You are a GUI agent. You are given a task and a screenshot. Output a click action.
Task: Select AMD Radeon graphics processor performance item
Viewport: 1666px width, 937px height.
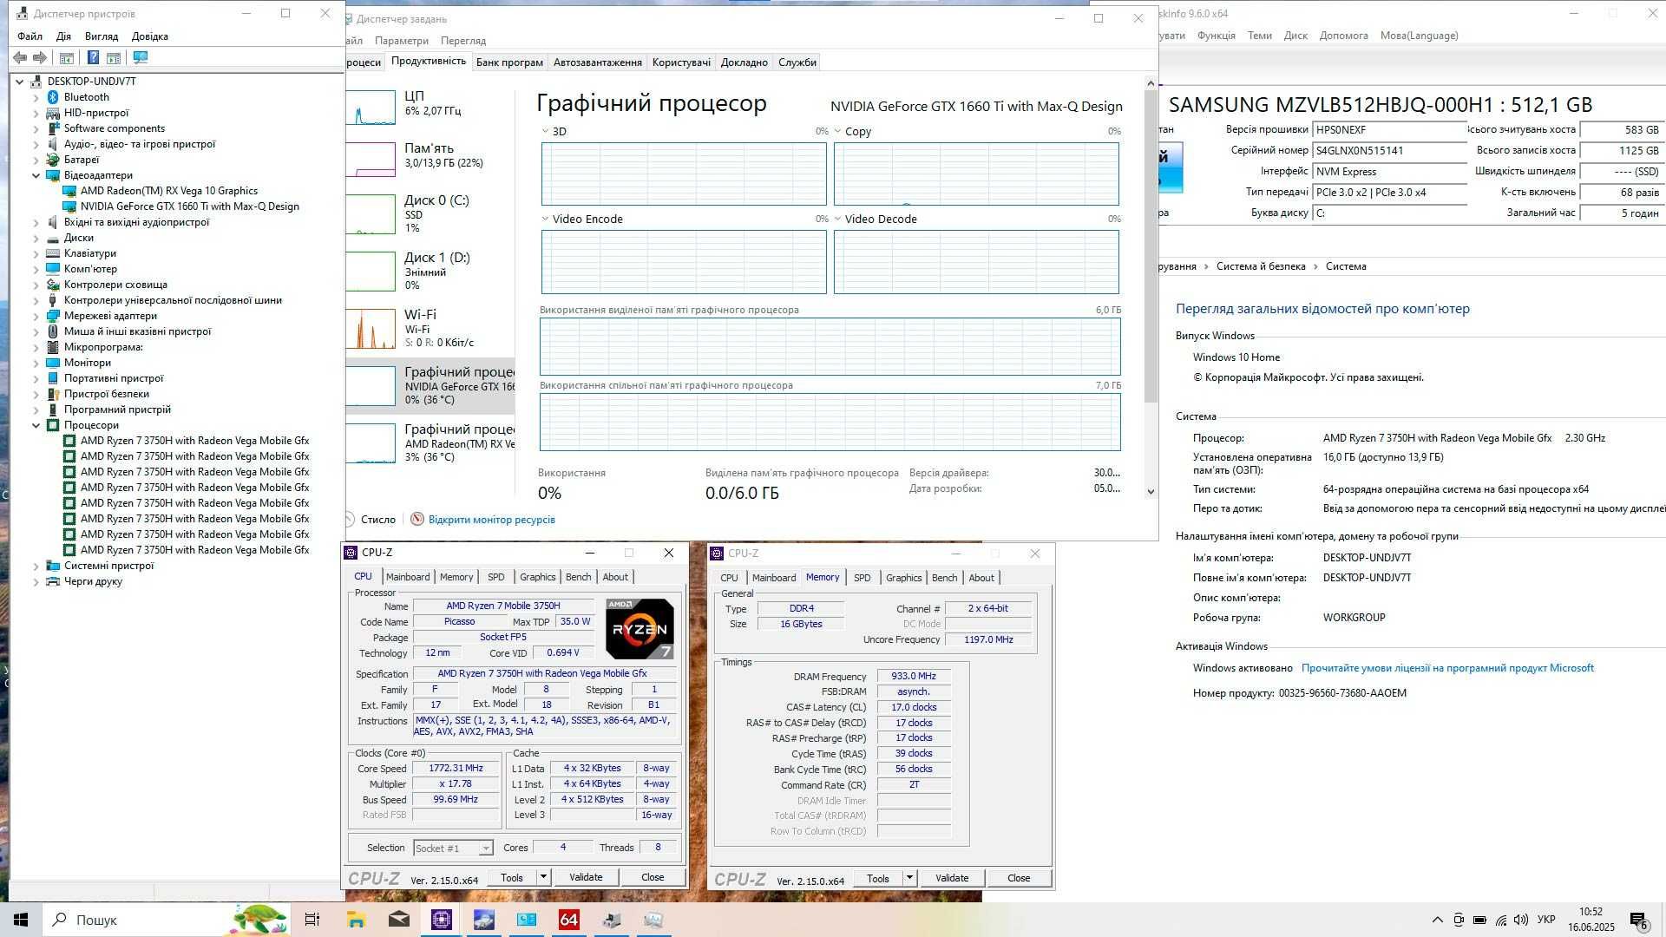[x=431, y=442]
